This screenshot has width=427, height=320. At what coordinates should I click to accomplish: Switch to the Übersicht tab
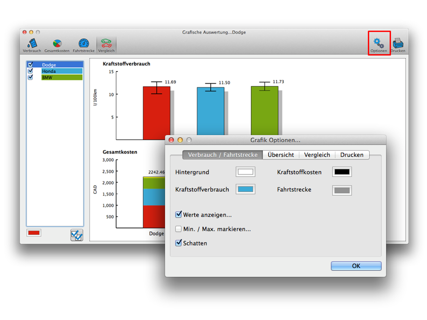click(x=280, y=155)
